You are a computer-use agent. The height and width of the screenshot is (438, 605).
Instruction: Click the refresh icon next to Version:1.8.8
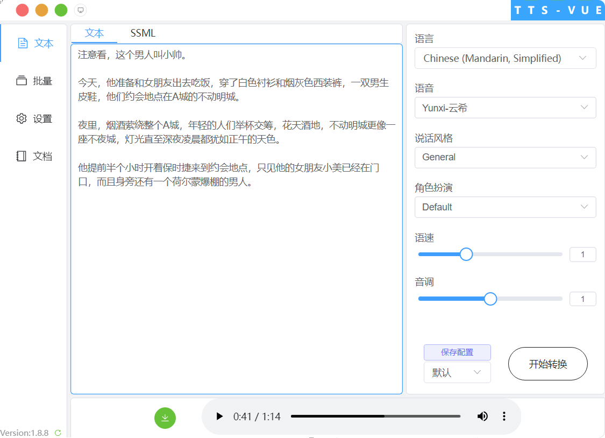(x=58, y=433)
